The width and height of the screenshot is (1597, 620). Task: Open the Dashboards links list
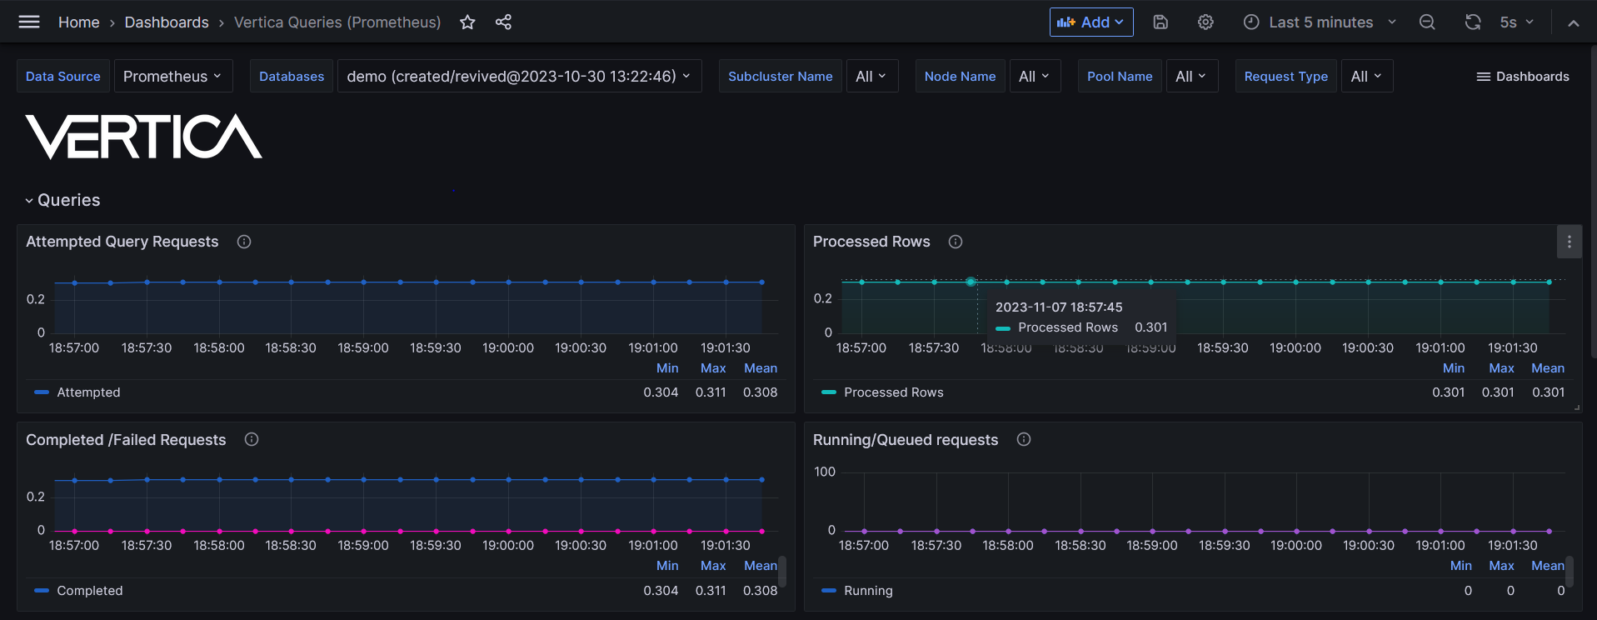(x=1523, y=77)
